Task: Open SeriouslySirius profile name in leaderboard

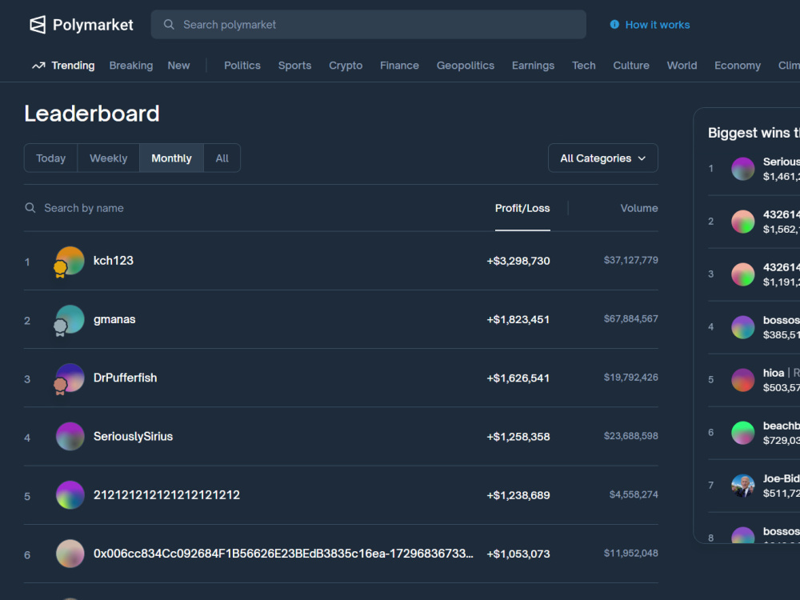Action: click(x=133, y=437)
